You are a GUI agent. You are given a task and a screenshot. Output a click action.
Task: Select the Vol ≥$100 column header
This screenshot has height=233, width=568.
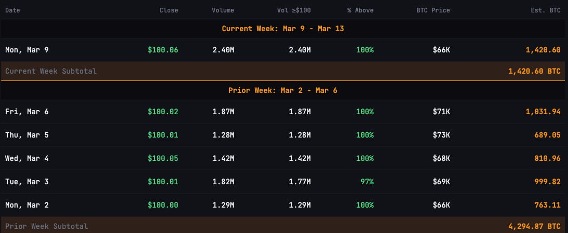point(294,10)
